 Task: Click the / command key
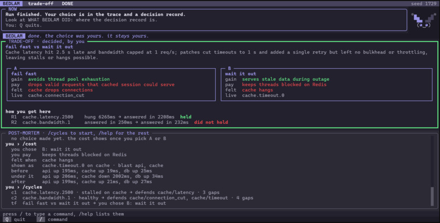41,219
